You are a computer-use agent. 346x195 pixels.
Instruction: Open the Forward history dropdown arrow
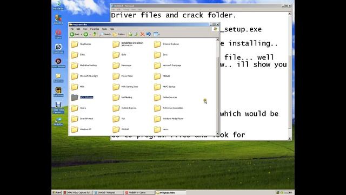point(90,35)
